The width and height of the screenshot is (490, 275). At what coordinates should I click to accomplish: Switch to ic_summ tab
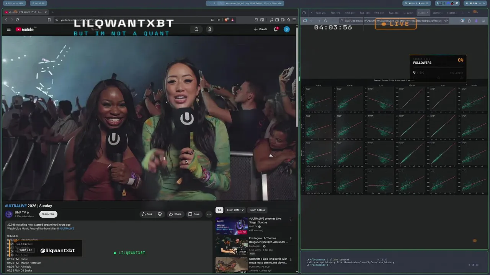coord(408,13)
